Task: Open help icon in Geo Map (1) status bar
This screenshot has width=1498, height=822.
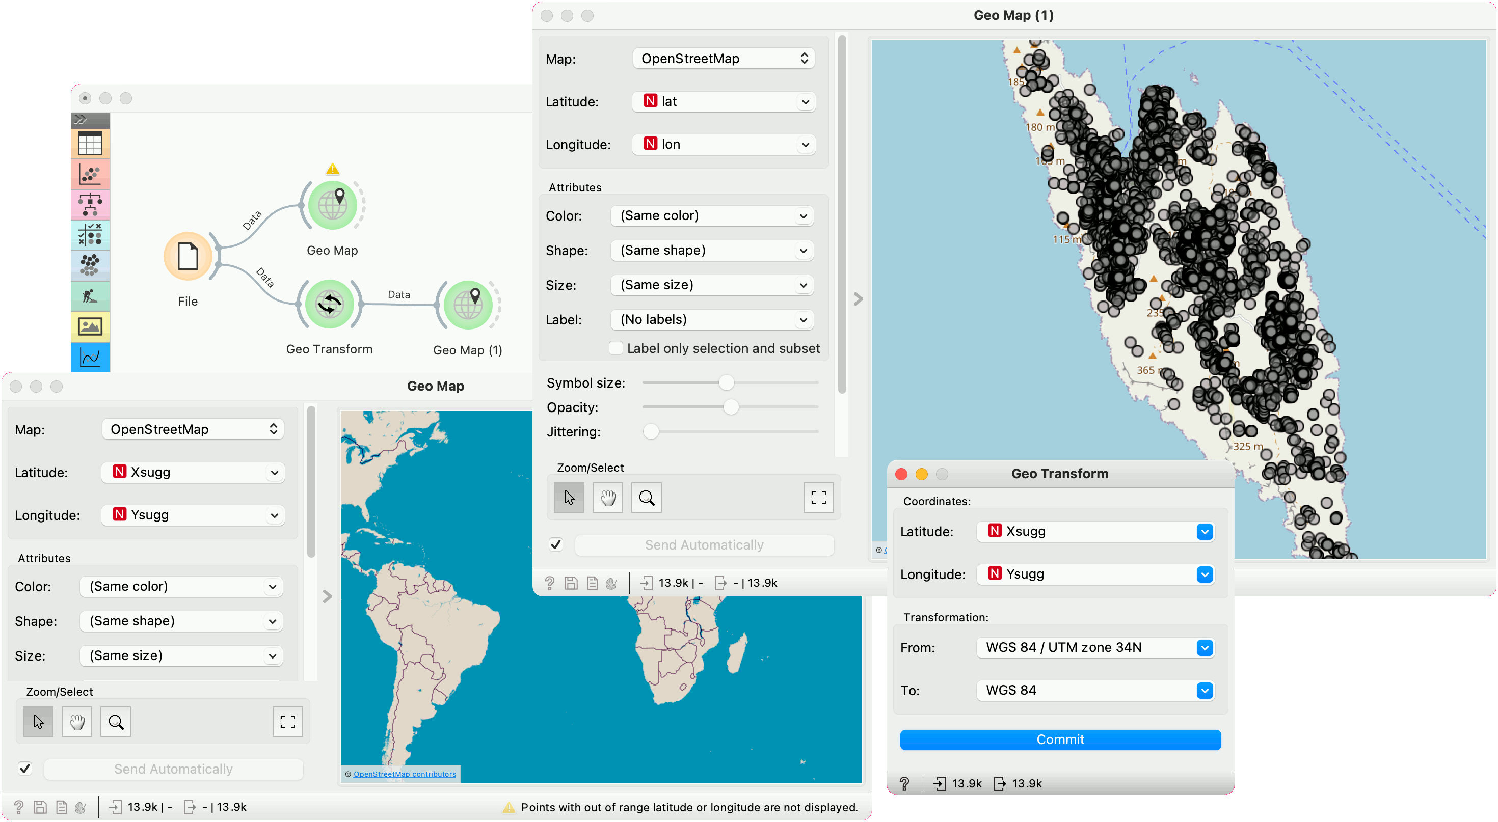Action: pyautogui.click(x=550, y=583)
